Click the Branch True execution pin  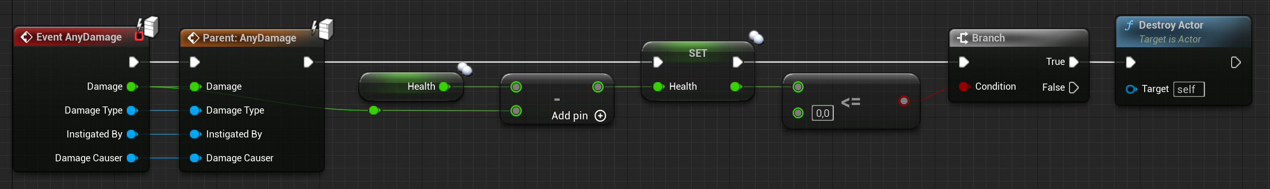[1073, 62]
